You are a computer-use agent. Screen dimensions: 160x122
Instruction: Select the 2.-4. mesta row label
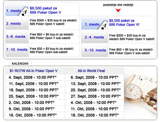pyautogui.click(x=94, y=37)
